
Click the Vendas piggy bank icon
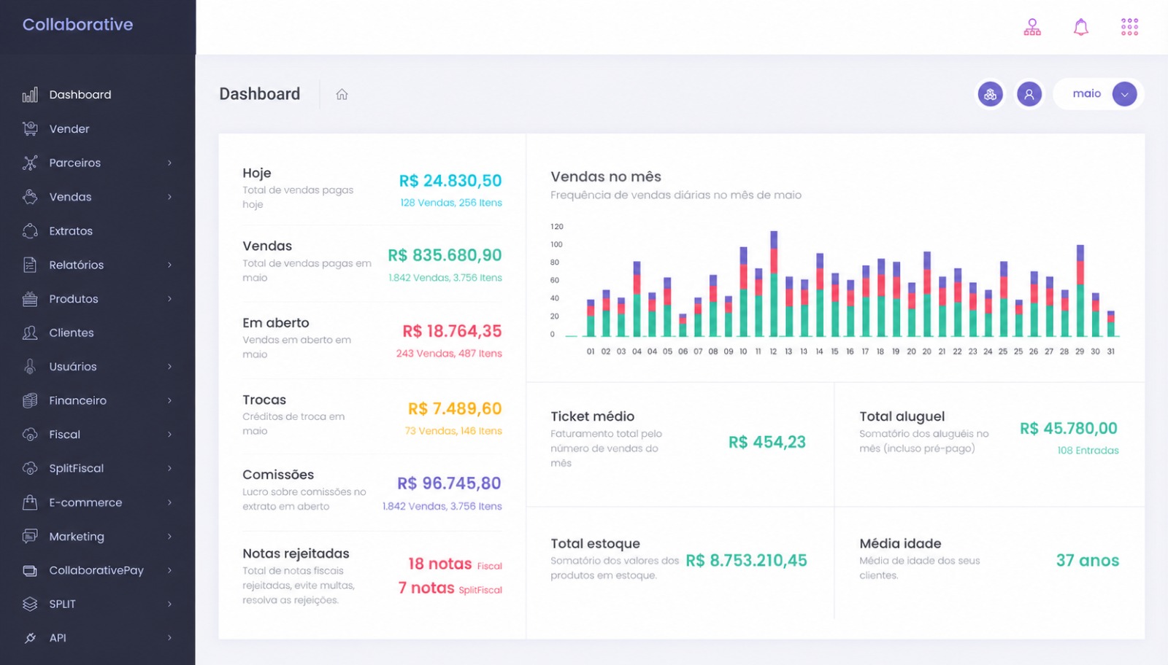[30, 197]
